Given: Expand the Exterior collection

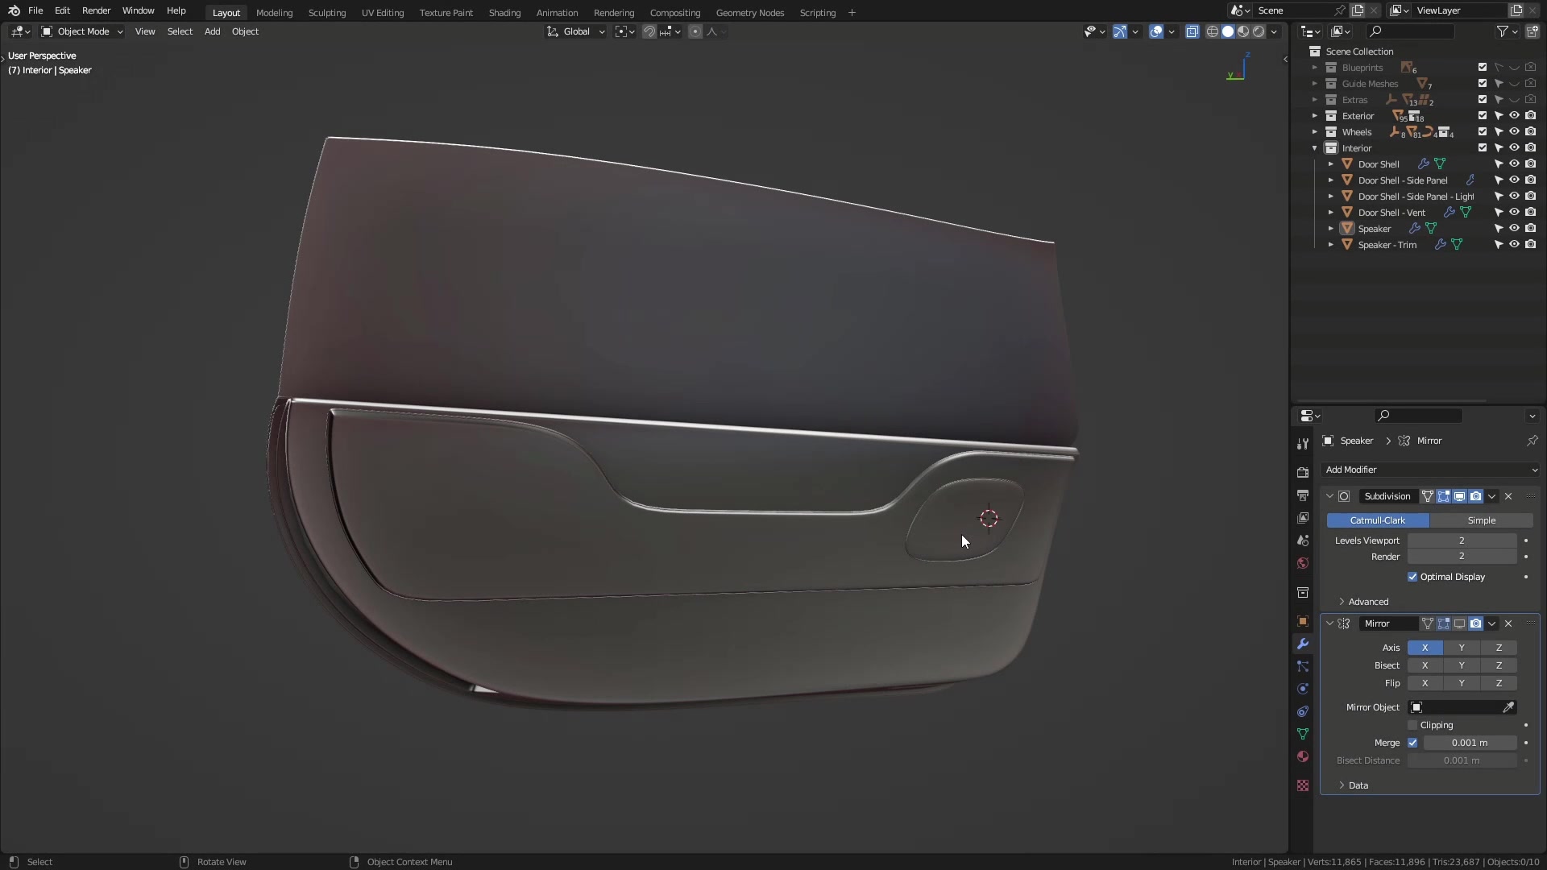Looking at the screenshot, I should (x=1314, y=116).
